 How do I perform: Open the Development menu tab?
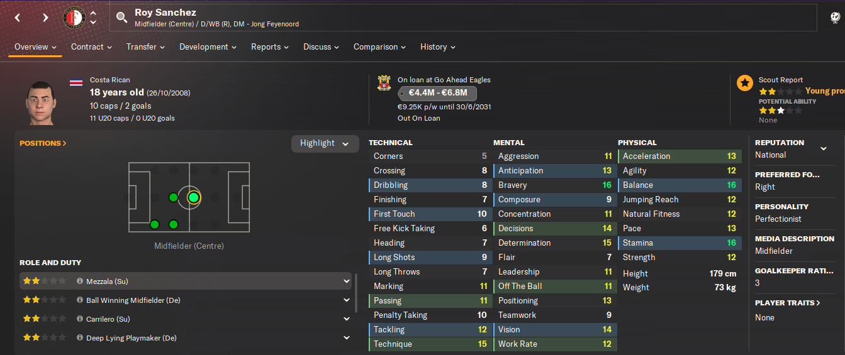[208, 47]
